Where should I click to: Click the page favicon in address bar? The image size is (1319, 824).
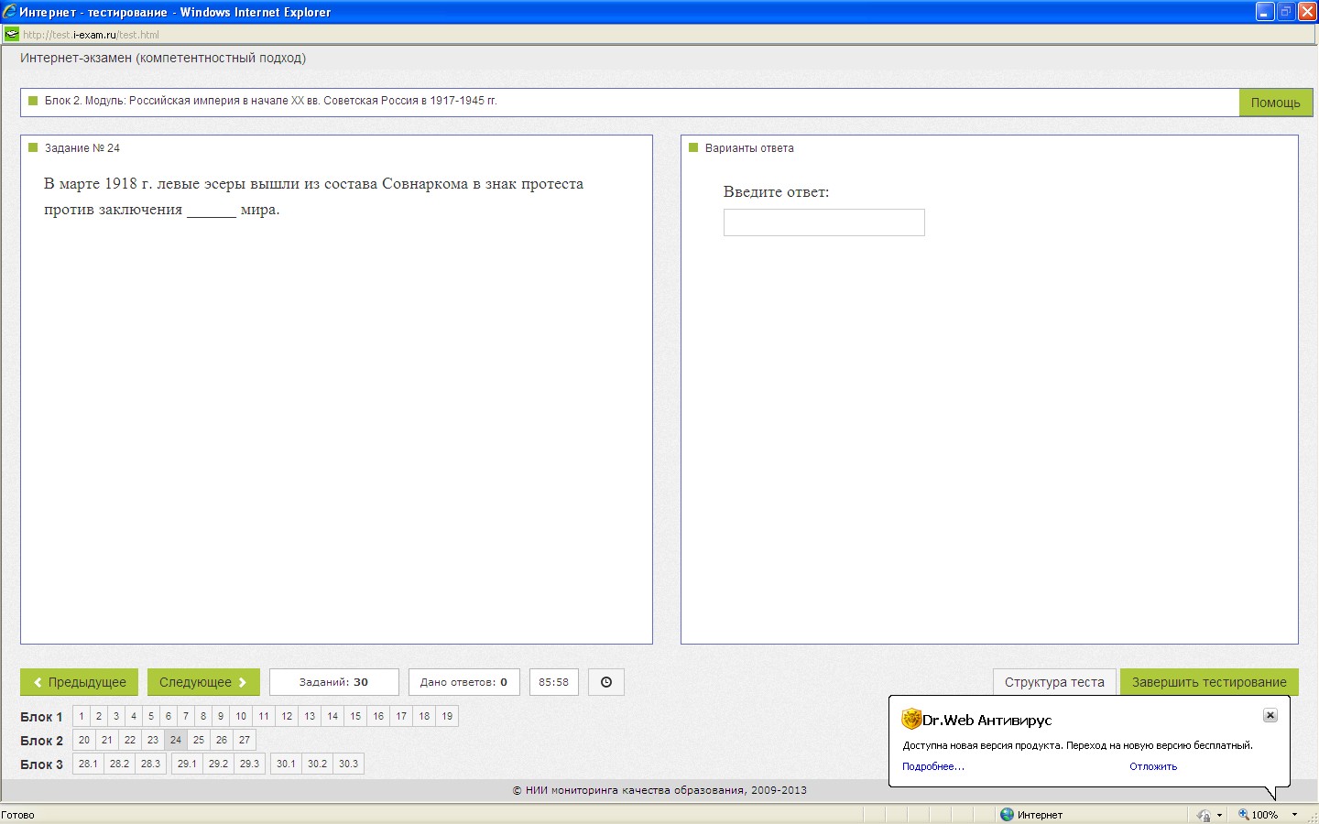point(11,35)
